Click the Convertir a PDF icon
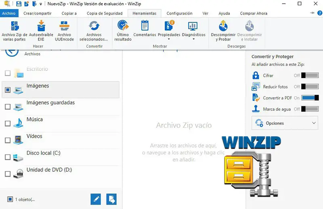The width and height of the screenshot is (323, 209). [256, 97]
